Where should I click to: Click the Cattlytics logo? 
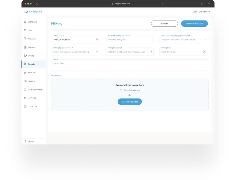[33, 12]
